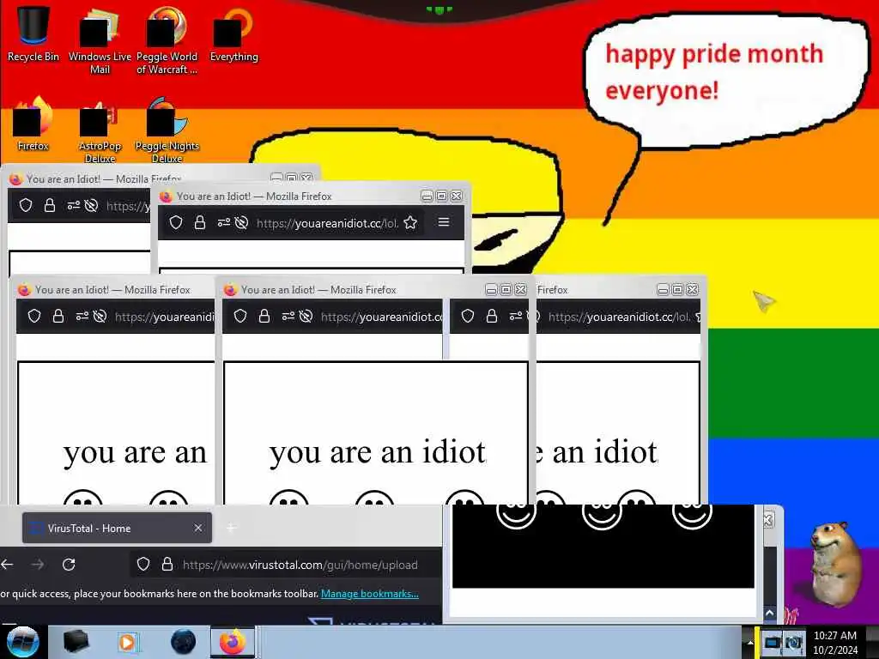Select the Peggle World of Warcraft desktop icon
The height and width of the screenshot is (659, 879).
coord(167,40)
